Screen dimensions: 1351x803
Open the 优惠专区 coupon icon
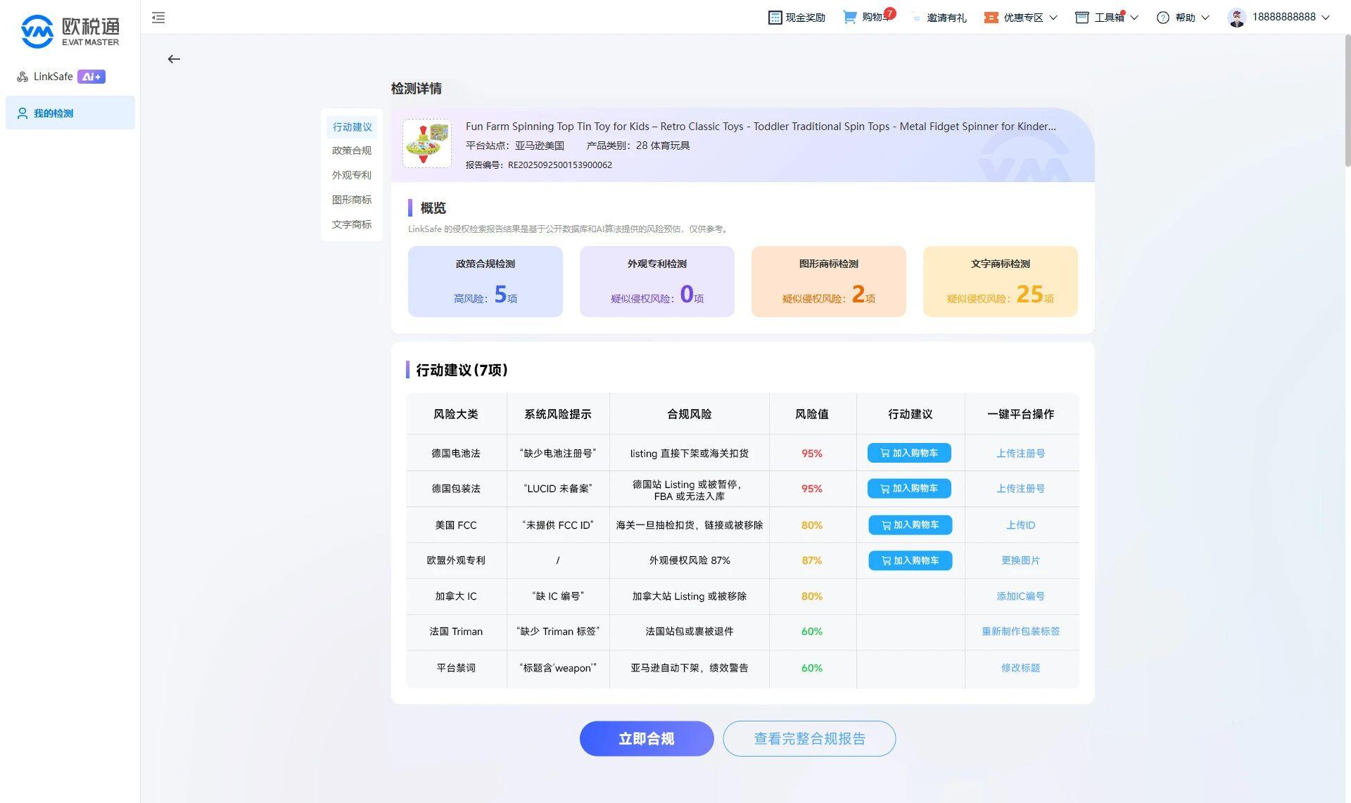click(991, 17)
